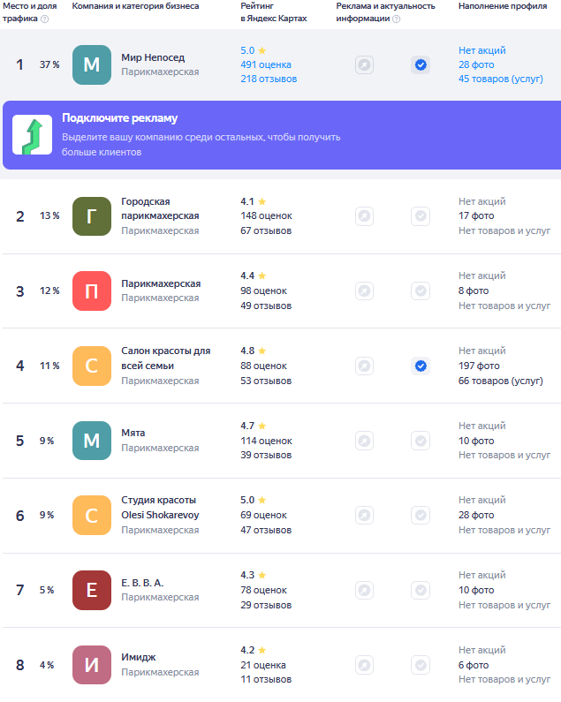Click verified checkmark in 12 % row

421,291
